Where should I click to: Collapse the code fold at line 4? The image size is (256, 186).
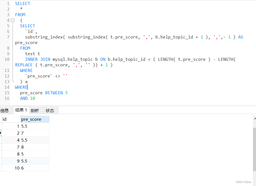coord(13,20)
